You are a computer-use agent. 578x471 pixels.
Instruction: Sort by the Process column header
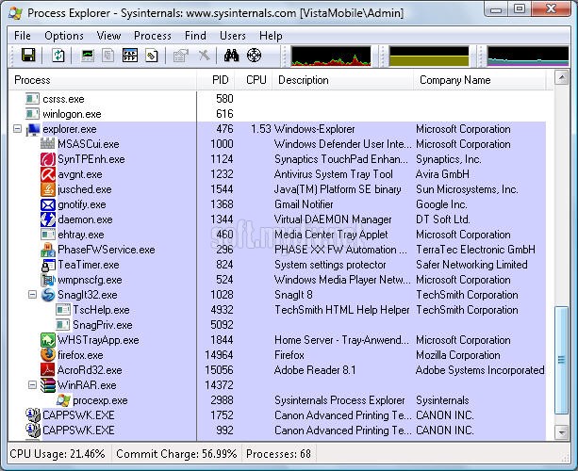[x=103, y=80]
